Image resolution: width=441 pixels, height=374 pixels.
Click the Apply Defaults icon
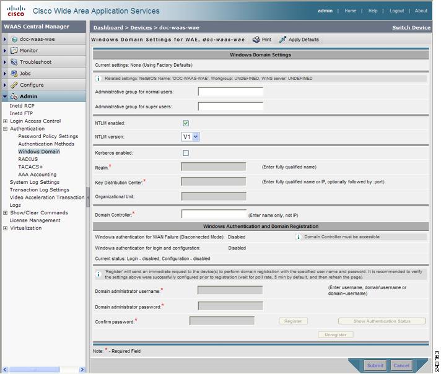coord(282,40)
